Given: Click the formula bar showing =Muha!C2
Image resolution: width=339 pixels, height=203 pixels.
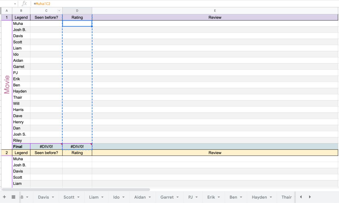Looking at the screenshot, I should 185,4.
